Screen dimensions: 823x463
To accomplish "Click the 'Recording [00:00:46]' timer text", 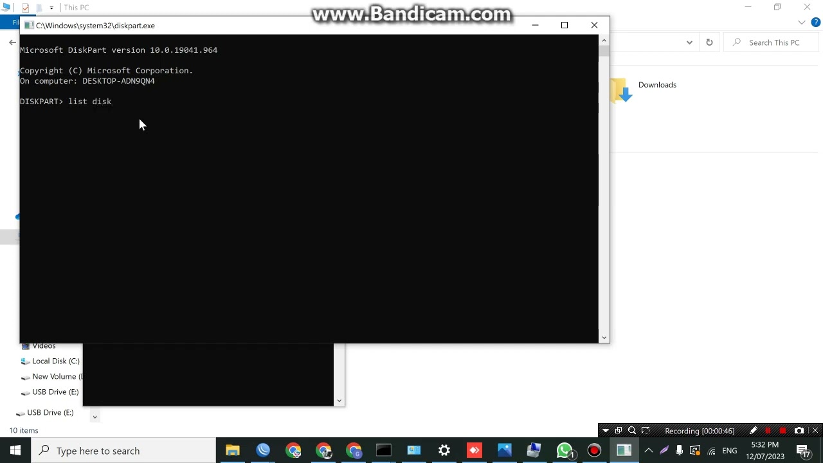I will [700, 431].
